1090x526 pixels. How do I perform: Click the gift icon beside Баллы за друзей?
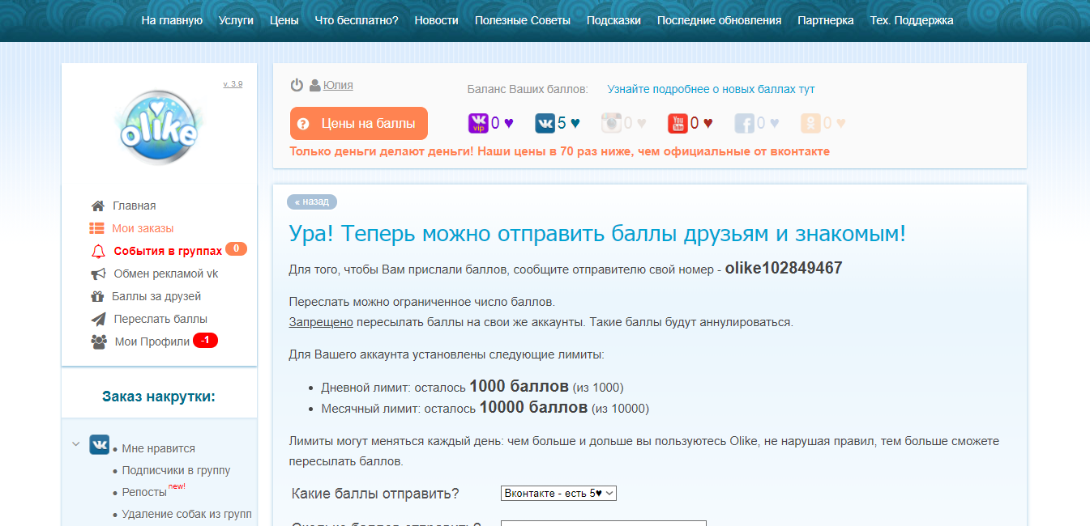[97, 296]
